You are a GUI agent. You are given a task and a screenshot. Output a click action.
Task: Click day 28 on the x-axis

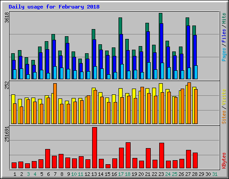(195, 174)
